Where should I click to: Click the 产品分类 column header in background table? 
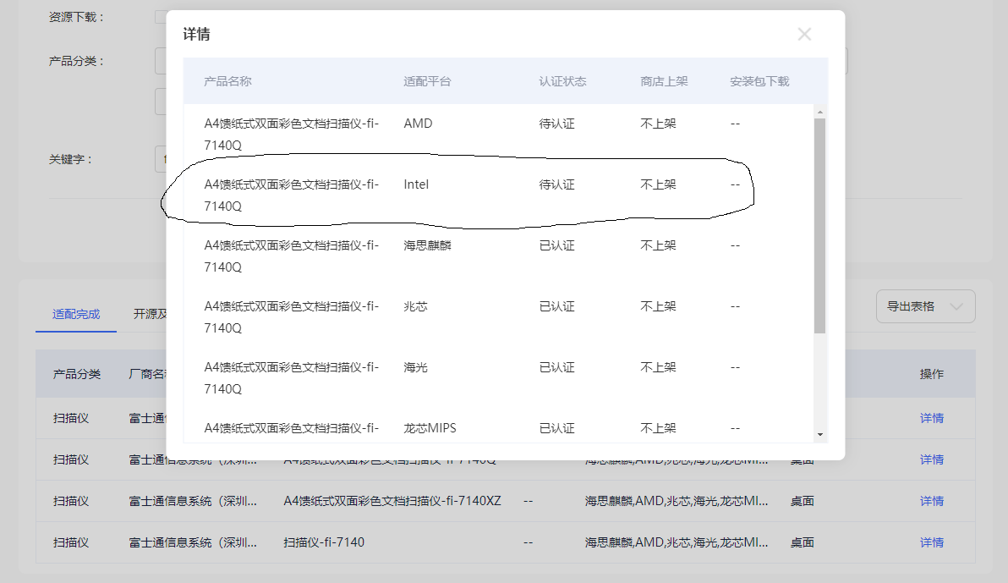click(76, 374)
